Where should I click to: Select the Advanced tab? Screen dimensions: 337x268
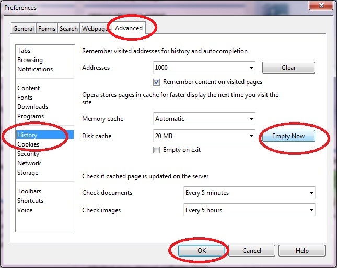pyautogui.click(x=129, y=28)
